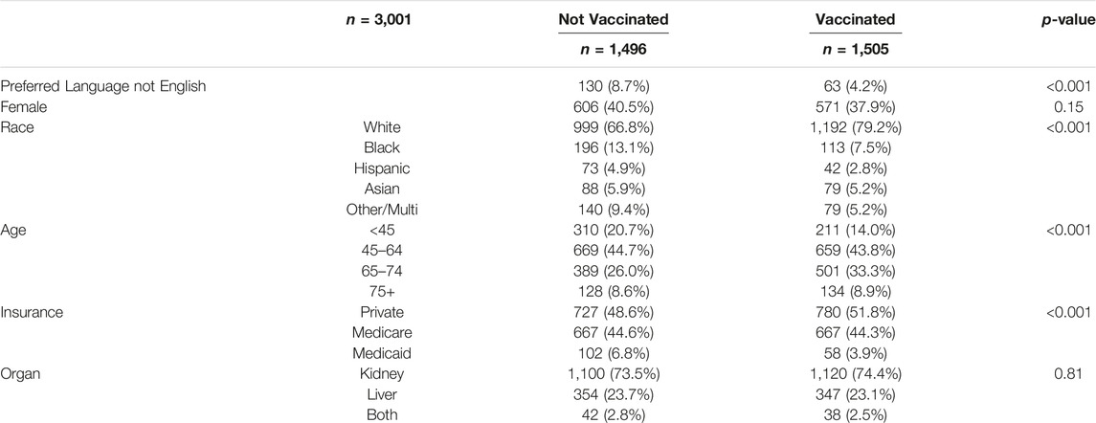Viewport: 1096px width, 423px height.
Task: Select the Medicaid insurance label
Action: tap(382, 352)
